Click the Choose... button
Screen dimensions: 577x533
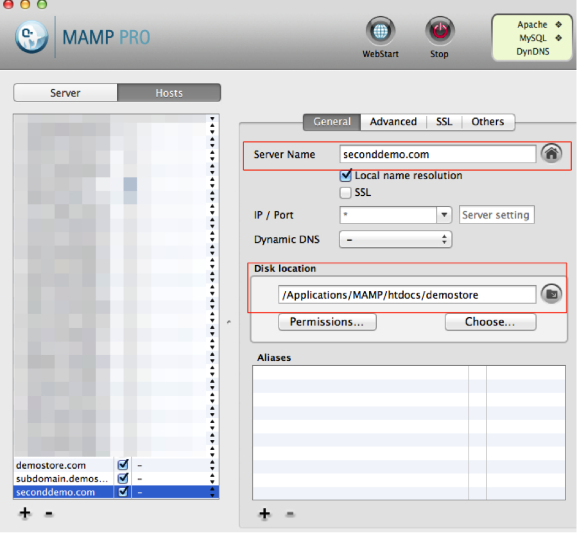tap(490, 322)
